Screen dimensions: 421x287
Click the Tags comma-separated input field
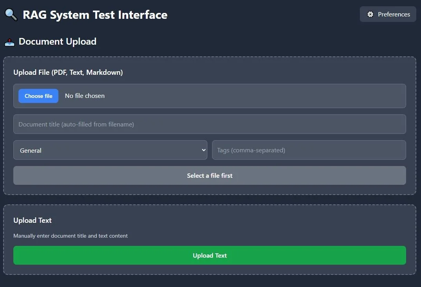click(308, 150)
